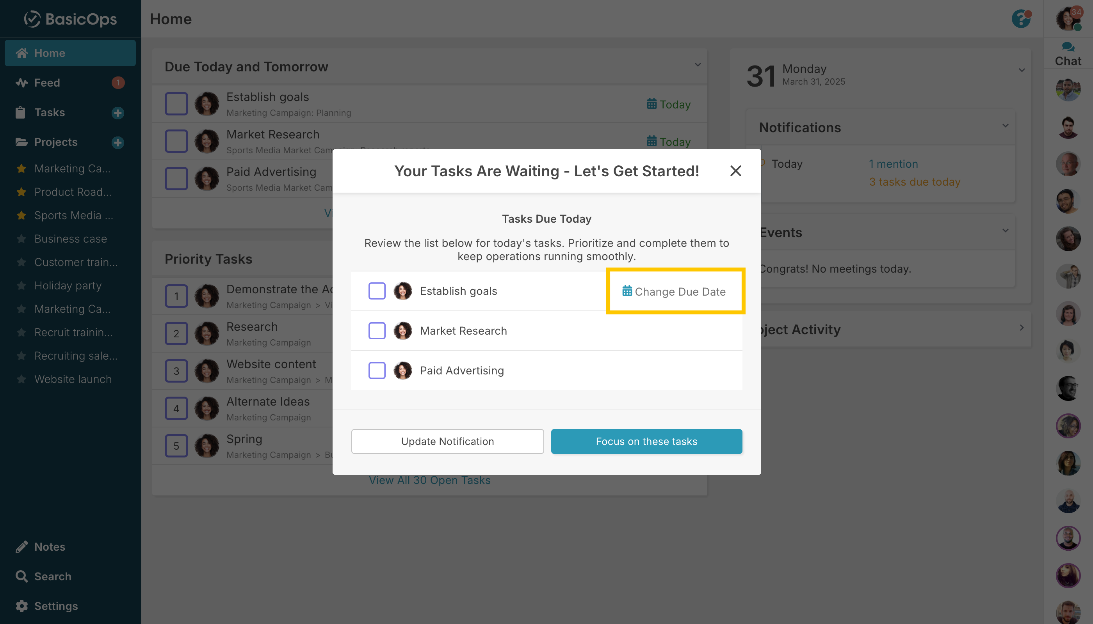
Task: Collapse the Events section chevron
Action: coord(1005,230)
